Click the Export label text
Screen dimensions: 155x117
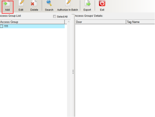coord(87,10)
